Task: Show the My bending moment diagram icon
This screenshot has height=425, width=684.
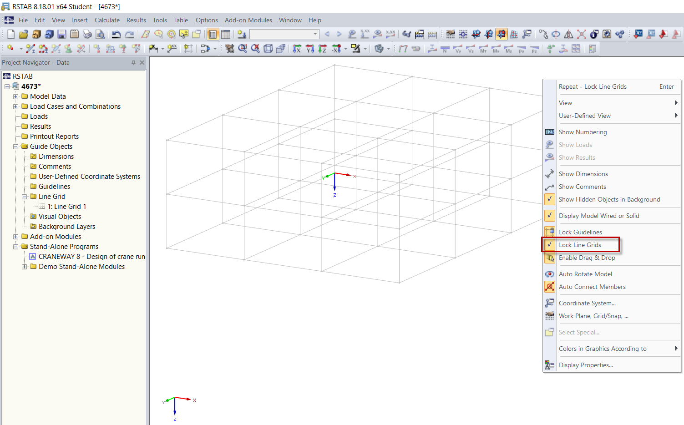Action: [496, 49]
